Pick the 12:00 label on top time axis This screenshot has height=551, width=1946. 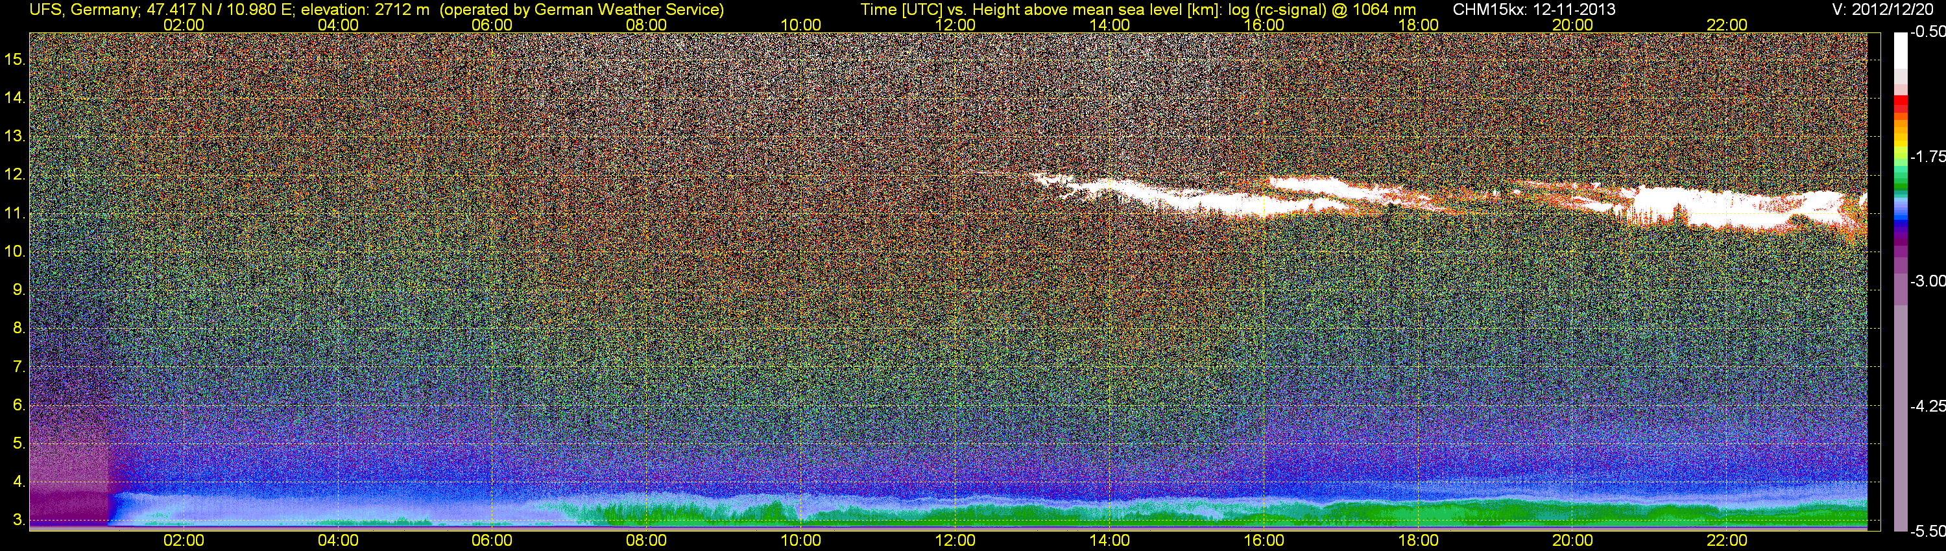[x=955, y=25]
